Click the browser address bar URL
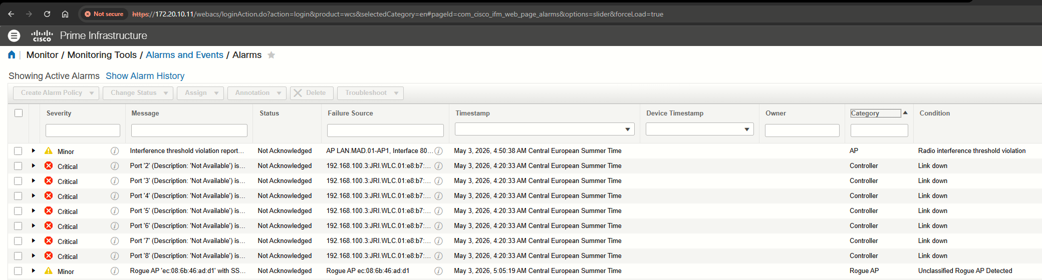The width and height of the screenshot is (1042, 280). click(398, 14)
